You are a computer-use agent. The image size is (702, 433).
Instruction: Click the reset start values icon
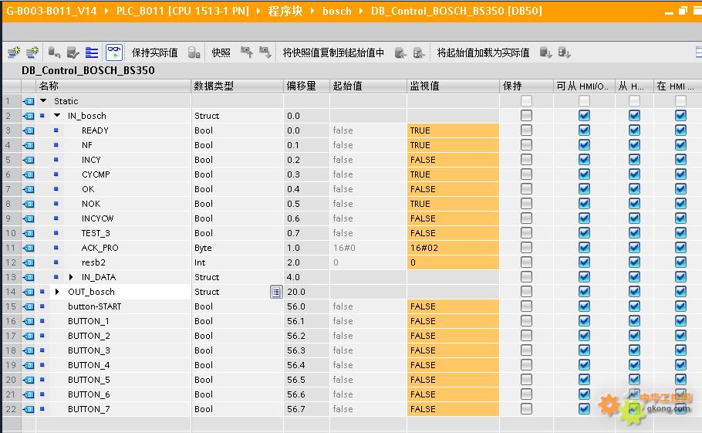coord(54,52)
